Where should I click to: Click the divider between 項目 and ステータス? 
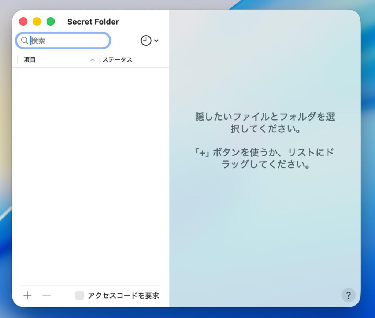click(99, 60)
